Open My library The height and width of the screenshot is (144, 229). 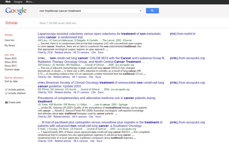(x=10, y=46)
